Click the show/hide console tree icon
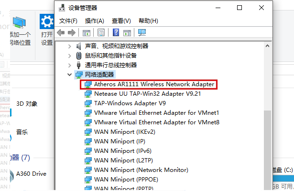This screenshot has height=191, width=294. pos(87,33)
